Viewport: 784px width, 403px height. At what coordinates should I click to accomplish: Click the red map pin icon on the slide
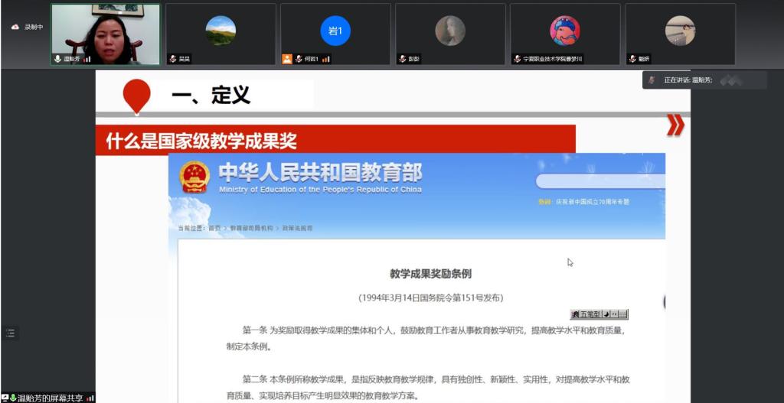tap(136, 96)
